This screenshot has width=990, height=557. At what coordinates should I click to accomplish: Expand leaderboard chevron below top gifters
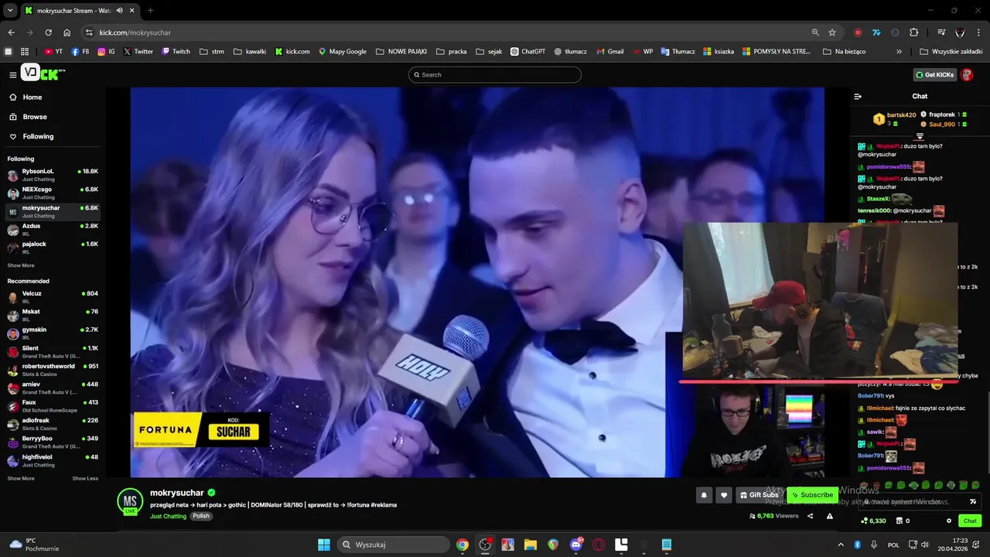coord(920,136)
